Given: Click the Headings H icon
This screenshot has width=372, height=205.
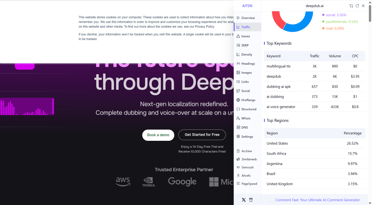Looking at the screenshot, I should click(x=238, y=64).
